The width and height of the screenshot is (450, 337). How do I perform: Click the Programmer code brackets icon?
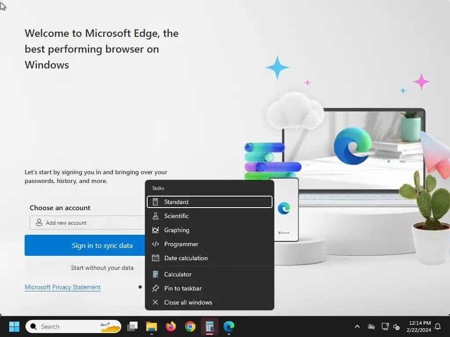click(155, 244)
